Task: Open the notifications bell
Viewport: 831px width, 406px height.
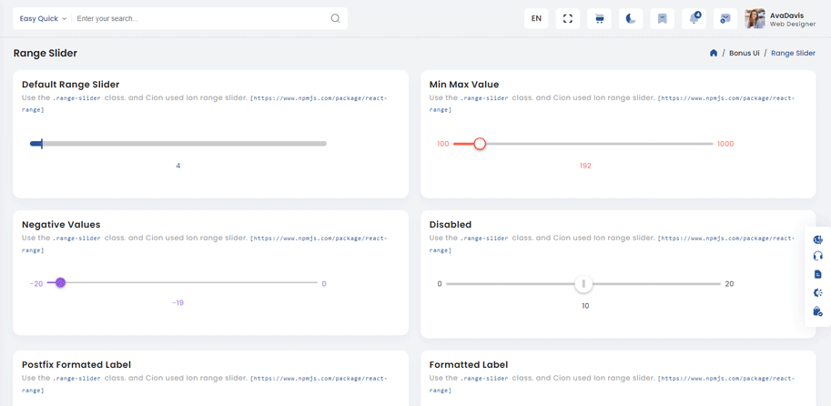Action: pos(694,18)
